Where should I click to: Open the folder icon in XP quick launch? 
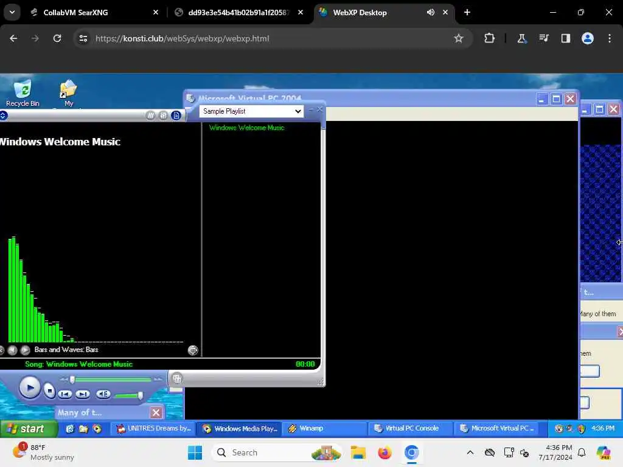click(x=83, y=429)
